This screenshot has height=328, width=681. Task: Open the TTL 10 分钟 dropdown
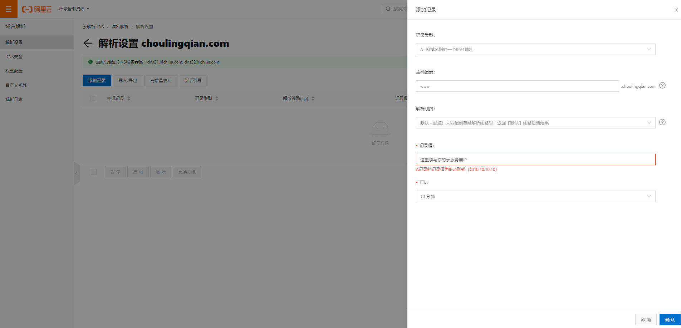(535, 196)
